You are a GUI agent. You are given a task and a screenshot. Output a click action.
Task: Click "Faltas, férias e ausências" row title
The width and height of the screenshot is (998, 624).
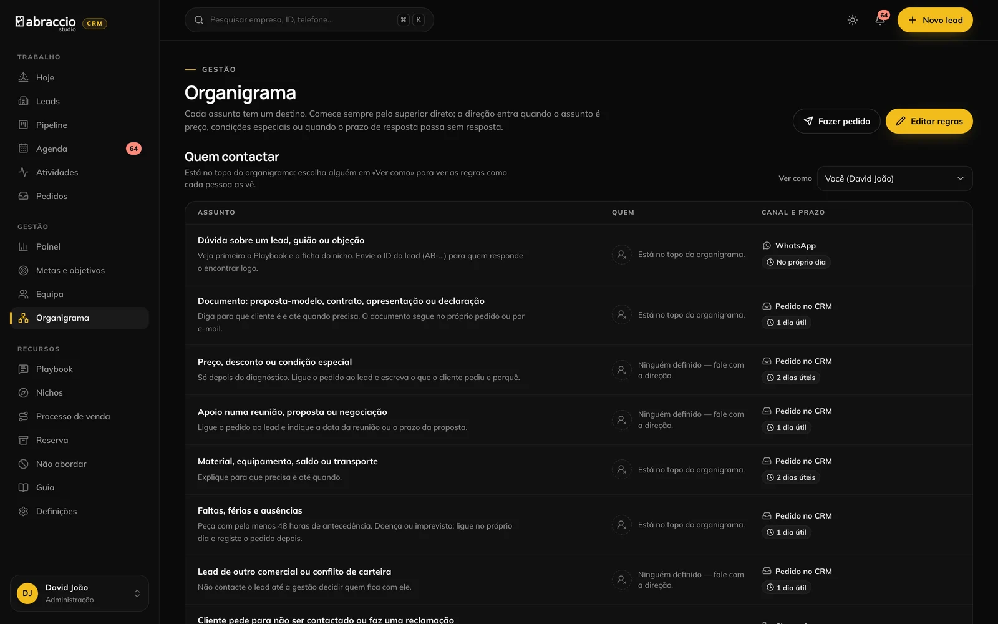(249, 510)
